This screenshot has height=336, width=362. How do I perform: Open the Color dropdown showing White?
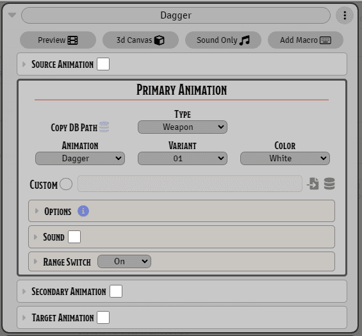point(285,159)
